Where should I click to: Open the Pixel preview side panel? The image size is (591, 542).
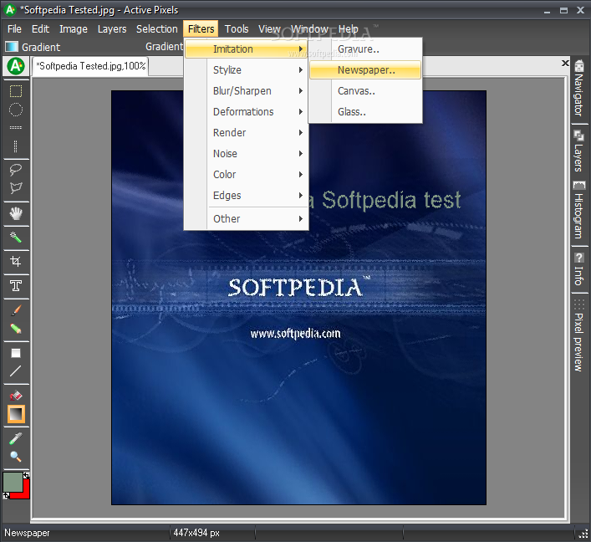(x=578, y=335)
